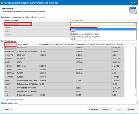Select the 401MBI account cell
Viewport: 139px width, 114px height.
click(x=10, y=62)
